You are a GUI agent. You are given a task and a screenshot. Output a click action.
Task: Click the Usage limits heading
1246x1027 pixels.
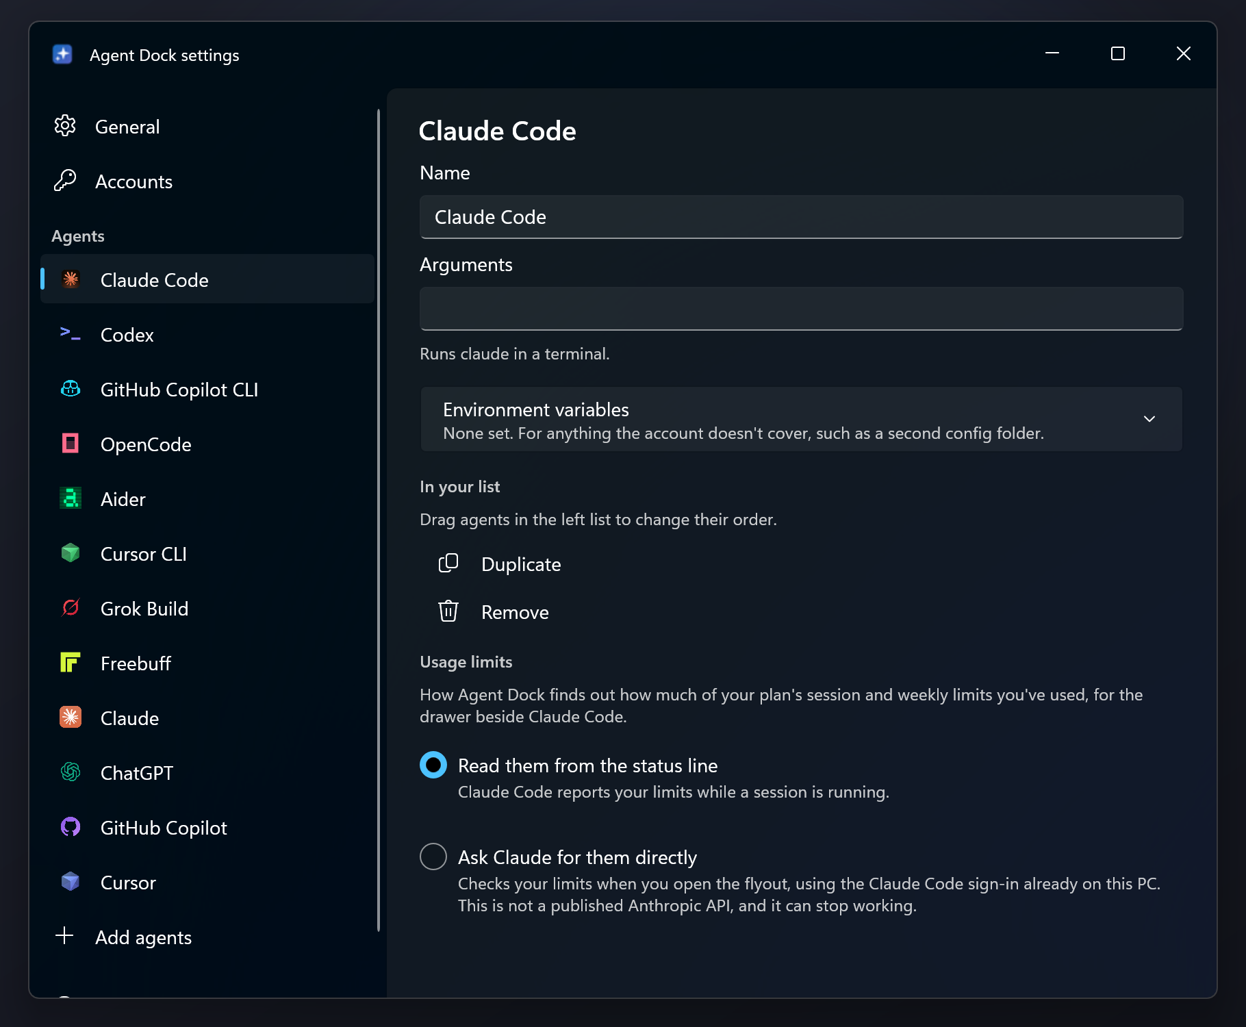[x=466, y=662]
